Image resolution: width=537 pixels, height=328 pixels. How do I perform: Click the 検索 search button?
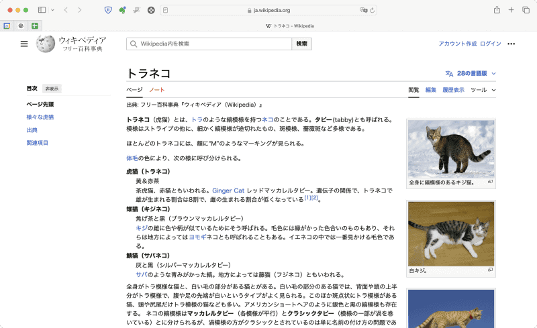pos(301,44)
